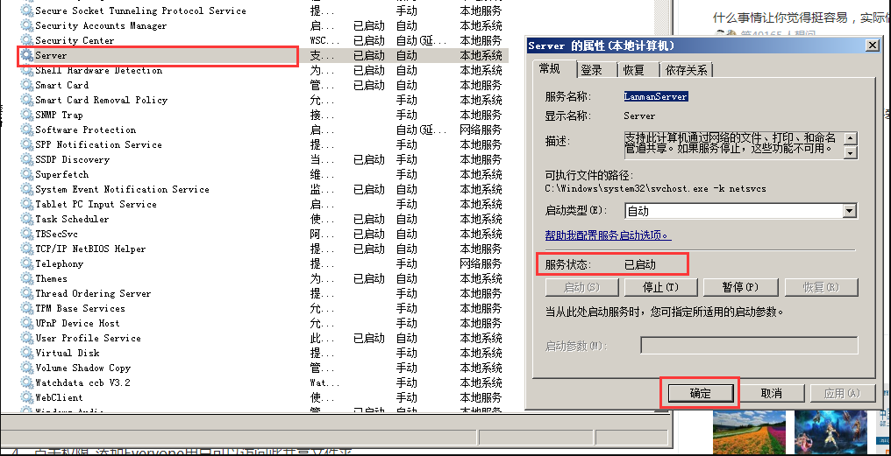Click the gear icon for SNMP Trap
This screenshot has width=891, height=456.
(x=26, y=116)
